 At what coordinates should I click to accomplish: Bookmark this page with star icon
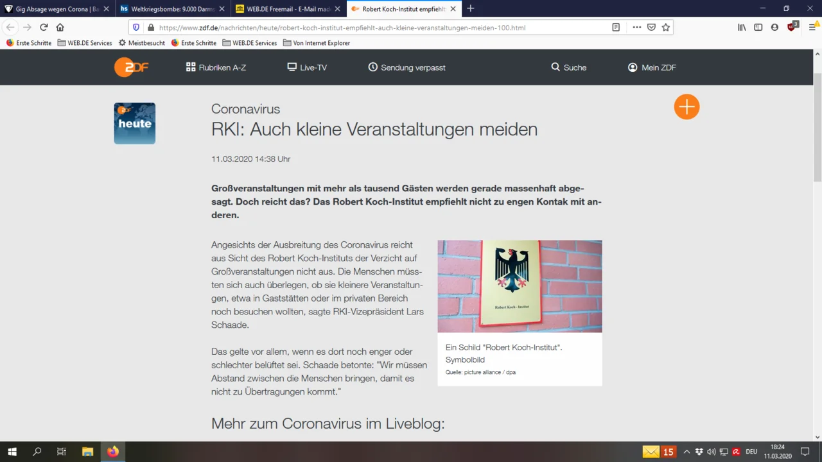[x=666, y=28]
